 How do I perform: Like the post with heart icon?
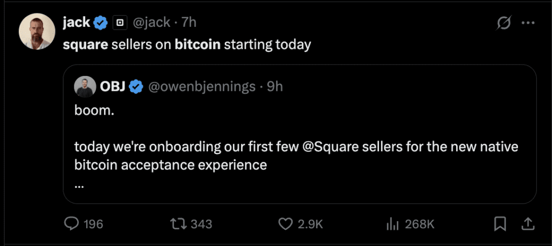[x=286, y=223]
